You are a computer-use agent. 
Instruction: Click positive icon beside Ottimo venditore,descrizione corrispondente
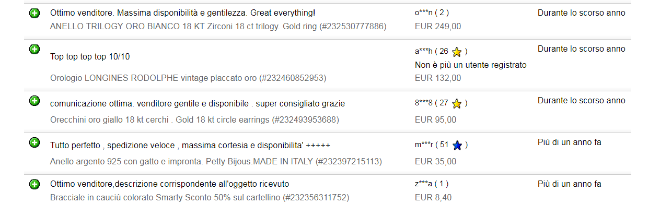34,184
